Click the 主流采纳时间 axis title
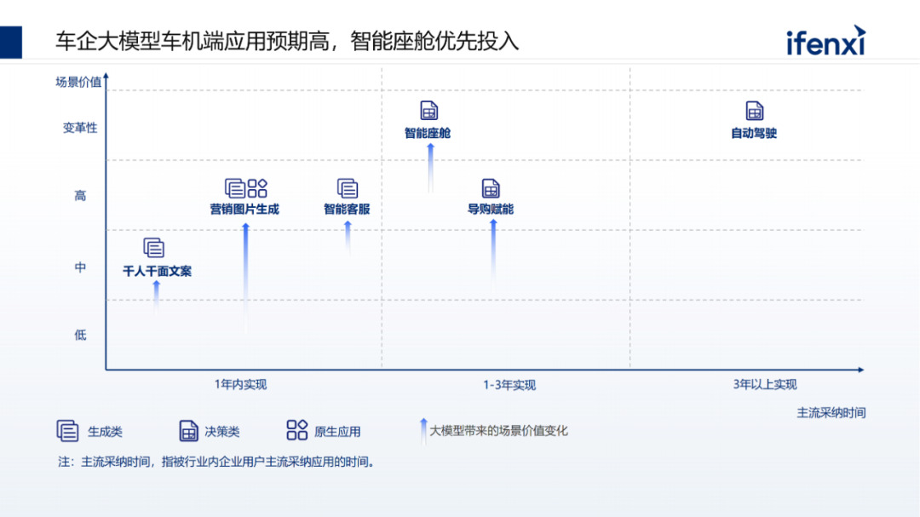 tap(831, 412)
